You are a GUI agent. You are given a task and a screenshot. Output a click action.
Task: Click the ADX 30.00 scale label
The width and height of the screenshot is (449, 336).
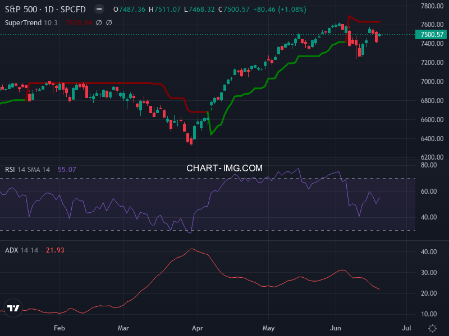pyautogui.click(x=429, y=273)
